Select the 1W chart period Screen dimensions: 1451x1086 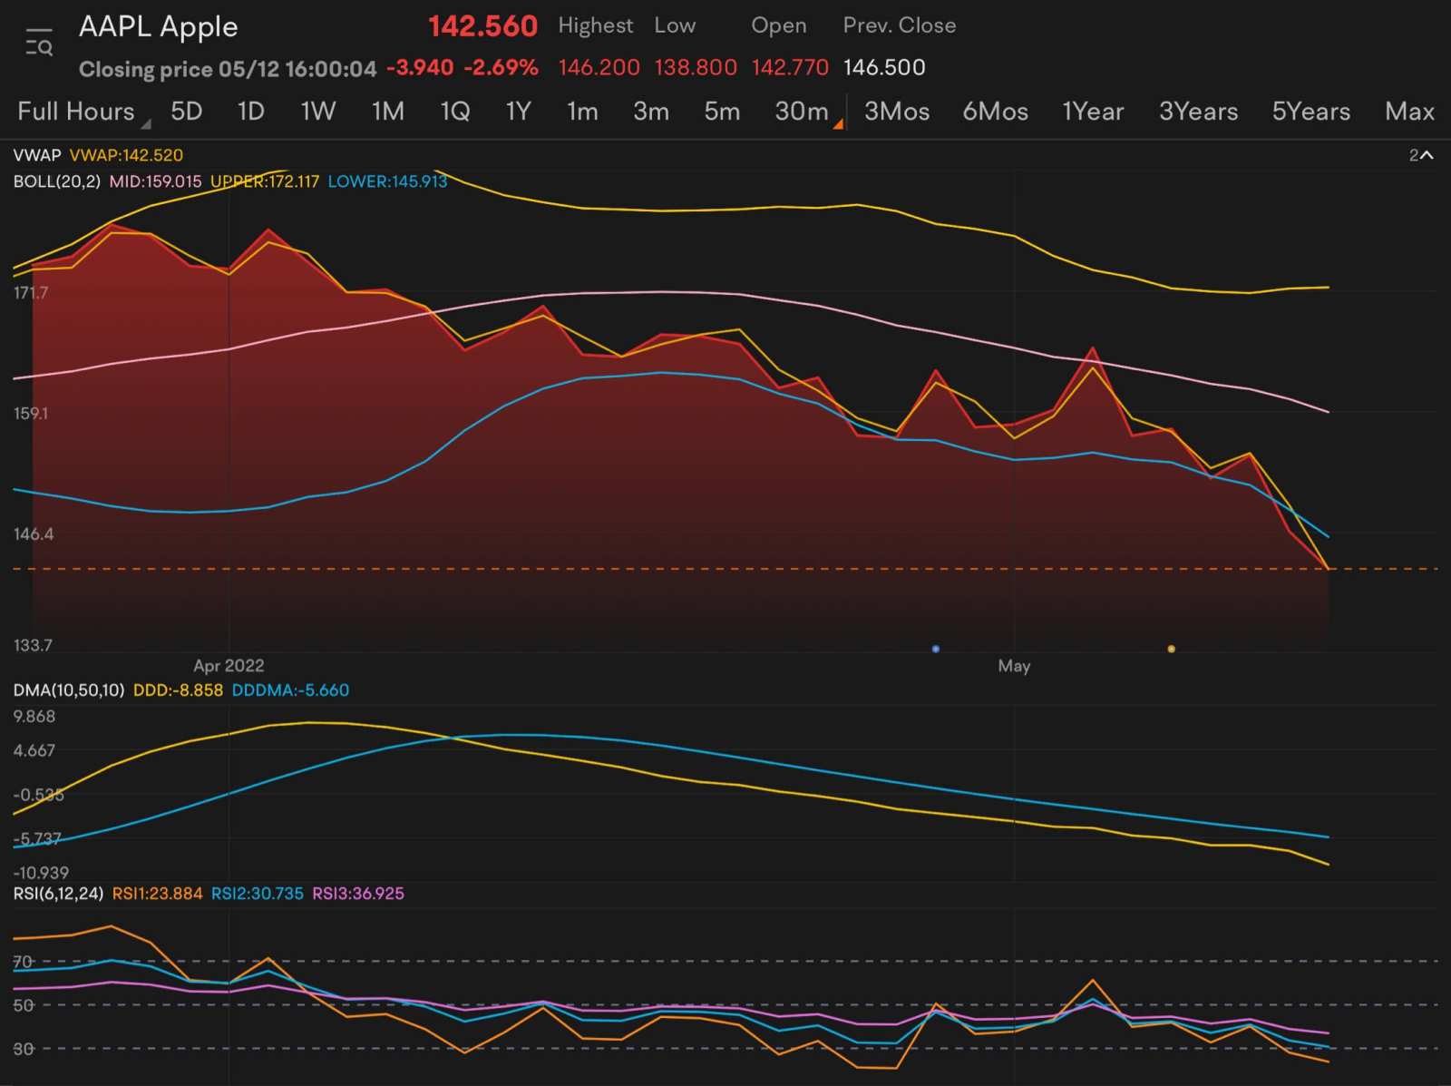click(318, 112)
